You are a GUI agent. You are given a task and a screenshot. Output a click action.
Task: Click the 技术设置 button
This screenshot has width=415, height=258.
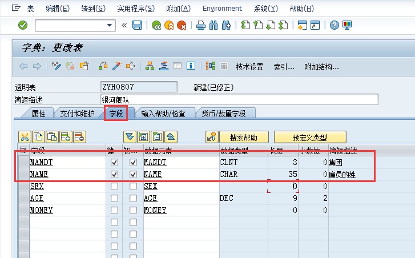click(x=249, y=67)
